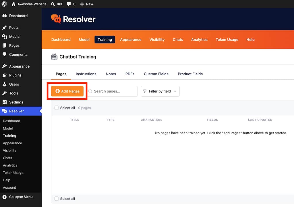
Task: Tick the bottom Select all checkbox
Action: tap(57, 199)
